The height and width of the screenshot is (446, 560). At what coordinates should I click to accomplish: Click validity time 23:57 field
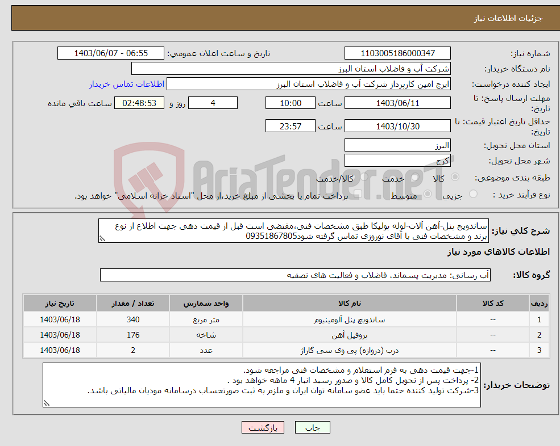291,126
